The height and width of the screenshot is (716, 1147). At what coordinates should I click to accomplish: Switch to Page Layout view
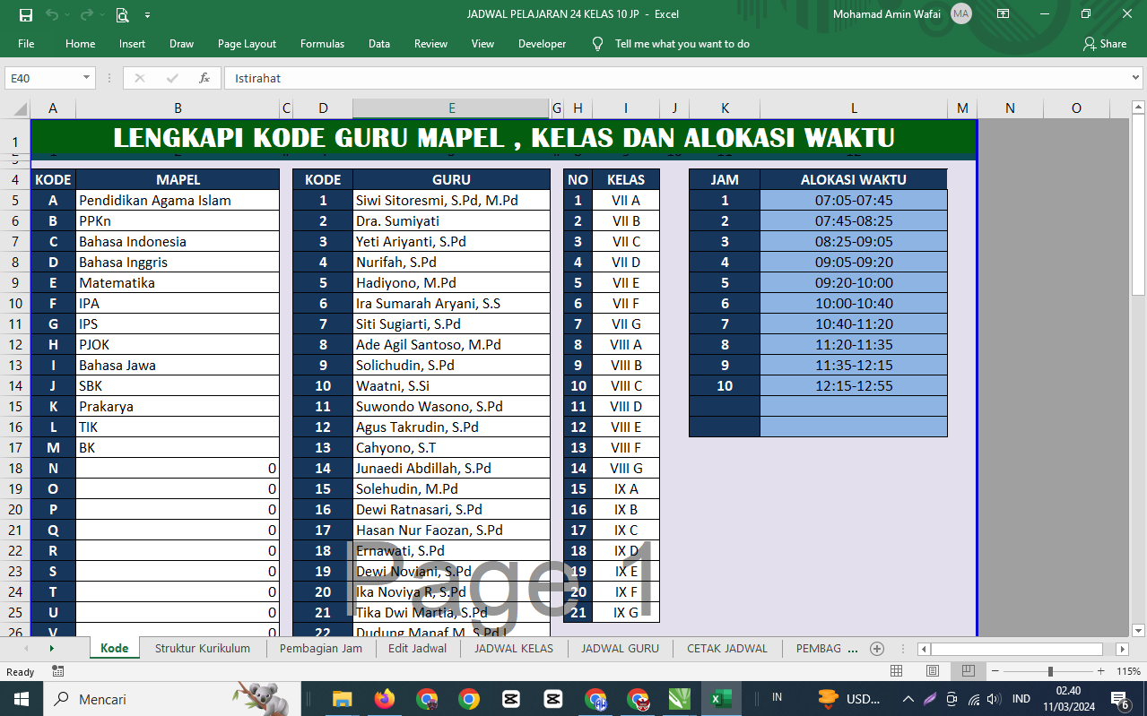933,671
